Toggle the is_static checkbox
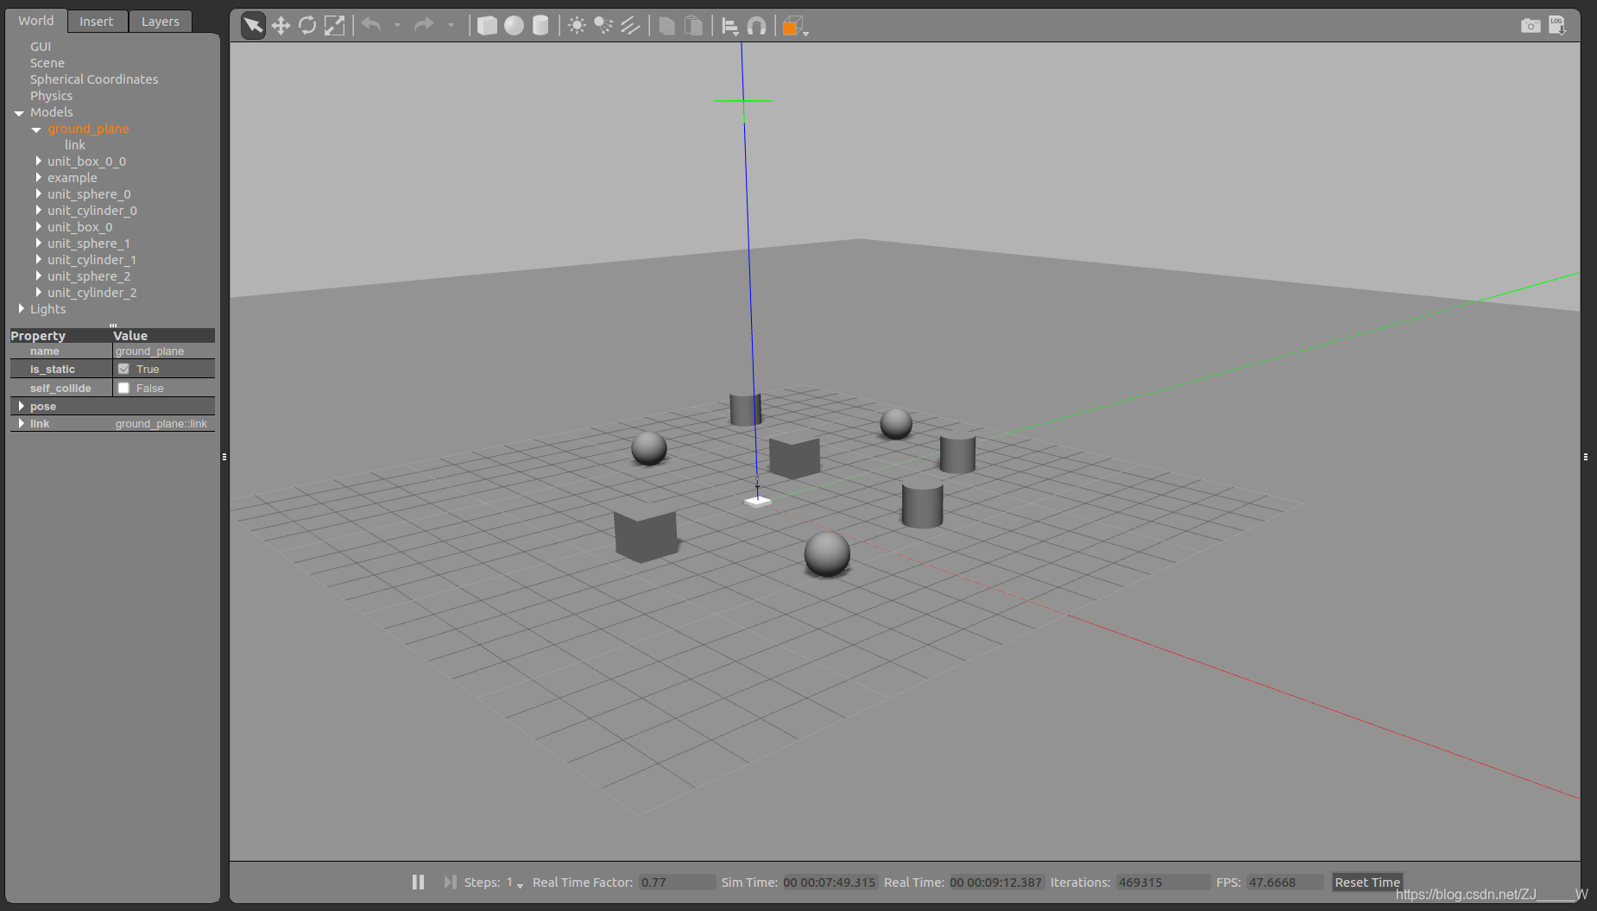Screen dimensions: 1597x911 (x=123, y=369)
